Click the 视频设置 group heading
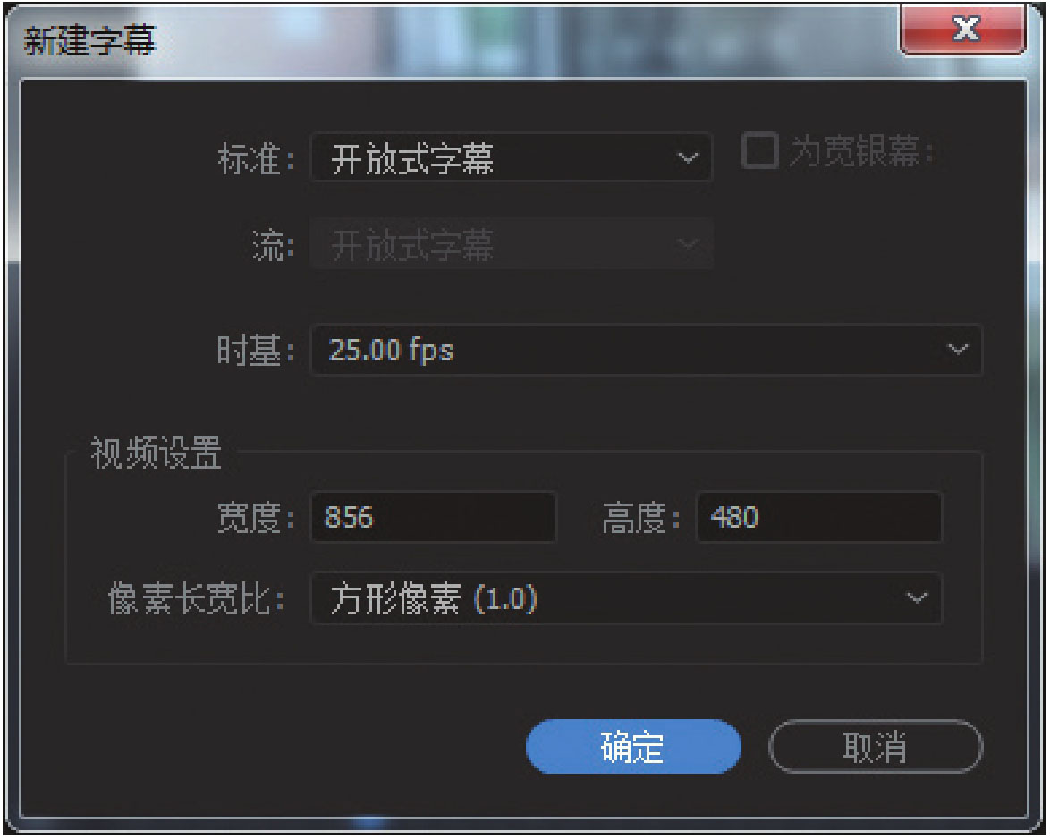 [x=156, y=453]
